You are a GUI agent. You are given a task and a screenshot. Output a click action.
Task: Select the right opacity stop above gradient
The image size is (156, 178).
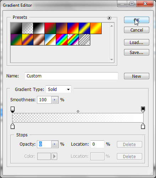pos(143,109)
